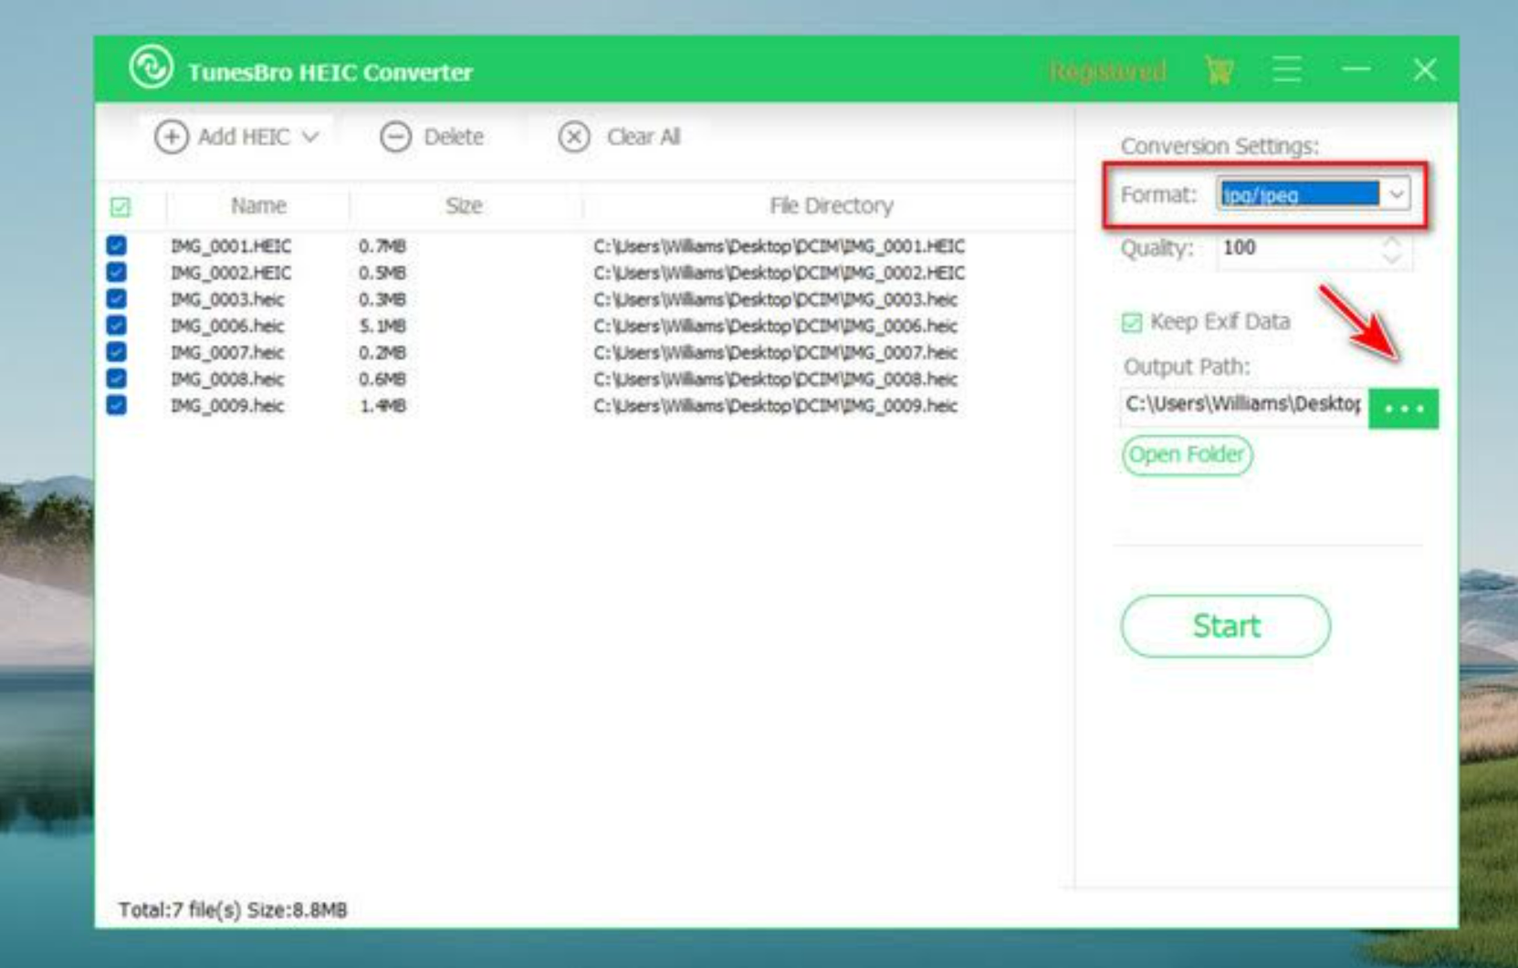Expand the Add HEIC dropdown arrow
This screenshot has width=1518, height=968.
[x=310, y=137]
